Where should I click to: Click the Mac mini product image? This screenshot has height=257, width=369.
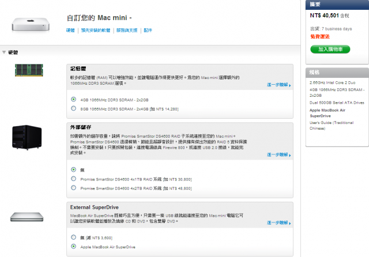coord(31,24)
